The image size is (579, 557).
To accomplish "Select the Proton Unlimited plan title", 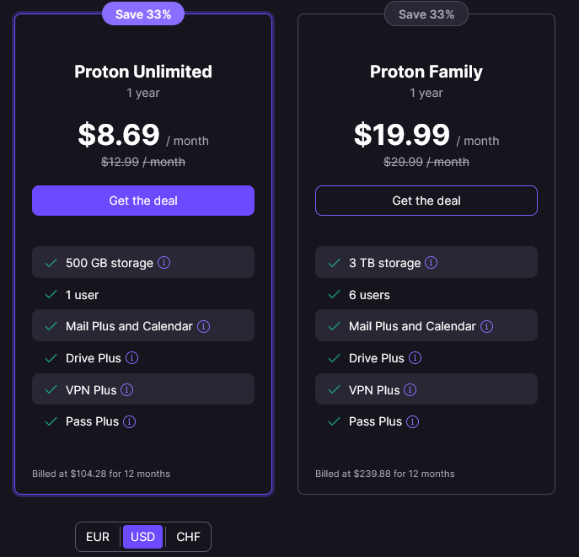I will tap(143, 72).
